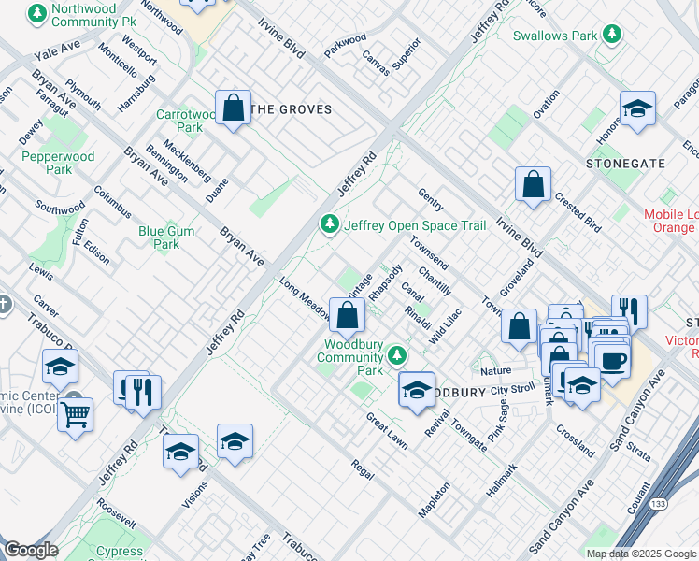Select the school marker west of Jeffrey Rd
Screen dimensions: 699x561
60,367
